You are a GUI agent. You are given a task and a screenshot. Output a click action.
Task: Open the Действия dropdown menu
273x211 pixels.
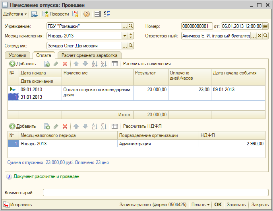tap(15, 14)
